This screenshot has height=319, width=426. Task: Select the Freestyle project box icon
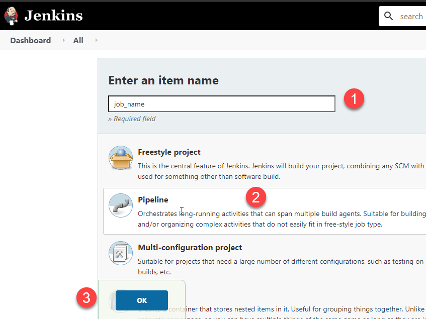click(x=121, y=158)
